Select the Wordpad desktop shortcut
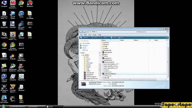Viewport: 192px width, 108px height. (x=21, y=88)
